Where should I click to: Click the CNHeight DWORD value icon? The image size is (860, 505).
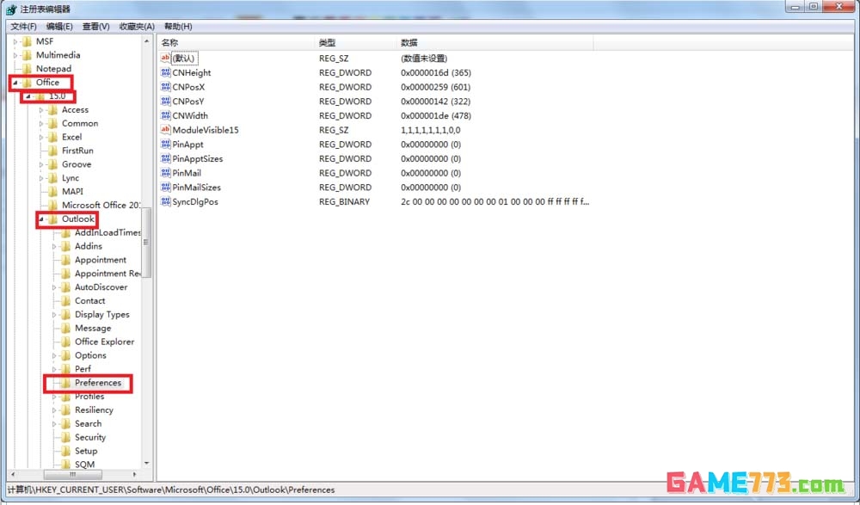pos(166,73)
